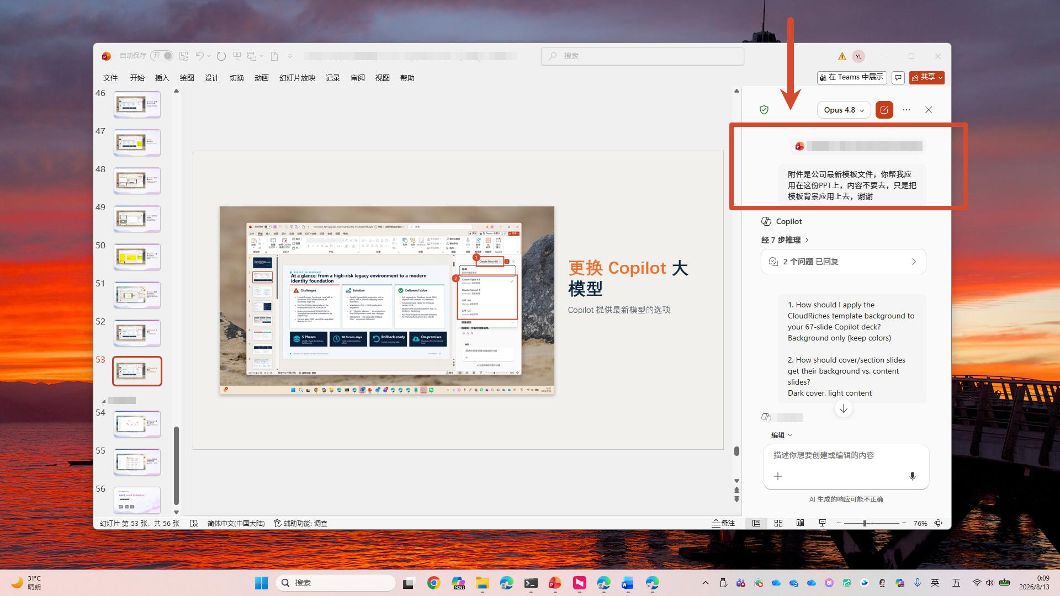The image size is (1060, 596).
Task: Click the Redo icon in the title bar
Action: 221,56
